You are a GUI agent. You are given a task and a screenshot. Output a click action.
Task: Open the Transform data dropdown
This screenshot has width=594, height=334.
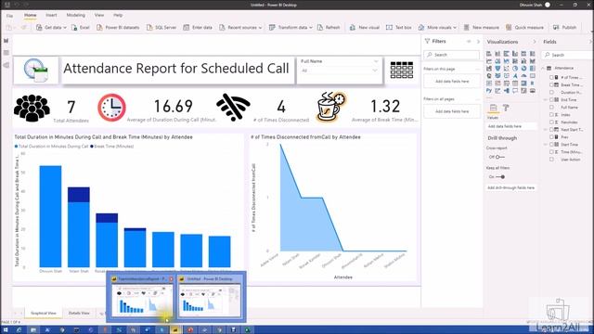tap(311, 28)
